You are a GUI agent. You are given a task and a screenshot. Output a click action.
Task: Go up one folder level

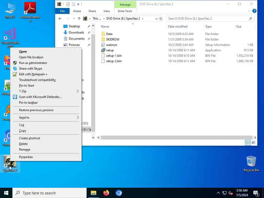[79, 19]
